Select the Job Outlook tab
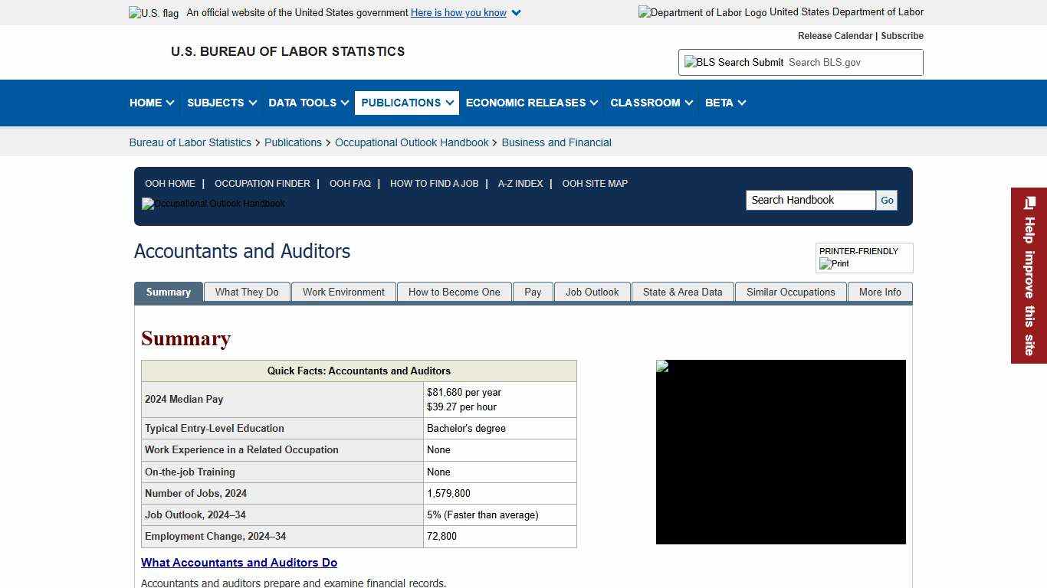 tap(592, 292)
